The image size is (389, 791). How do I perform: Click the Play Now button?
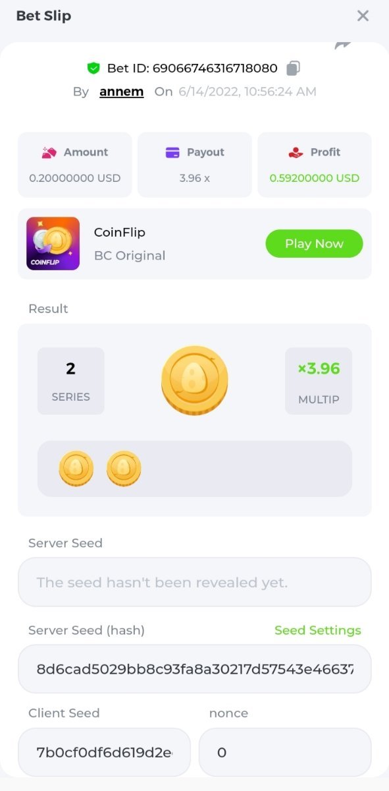click(x=314, y=243)
